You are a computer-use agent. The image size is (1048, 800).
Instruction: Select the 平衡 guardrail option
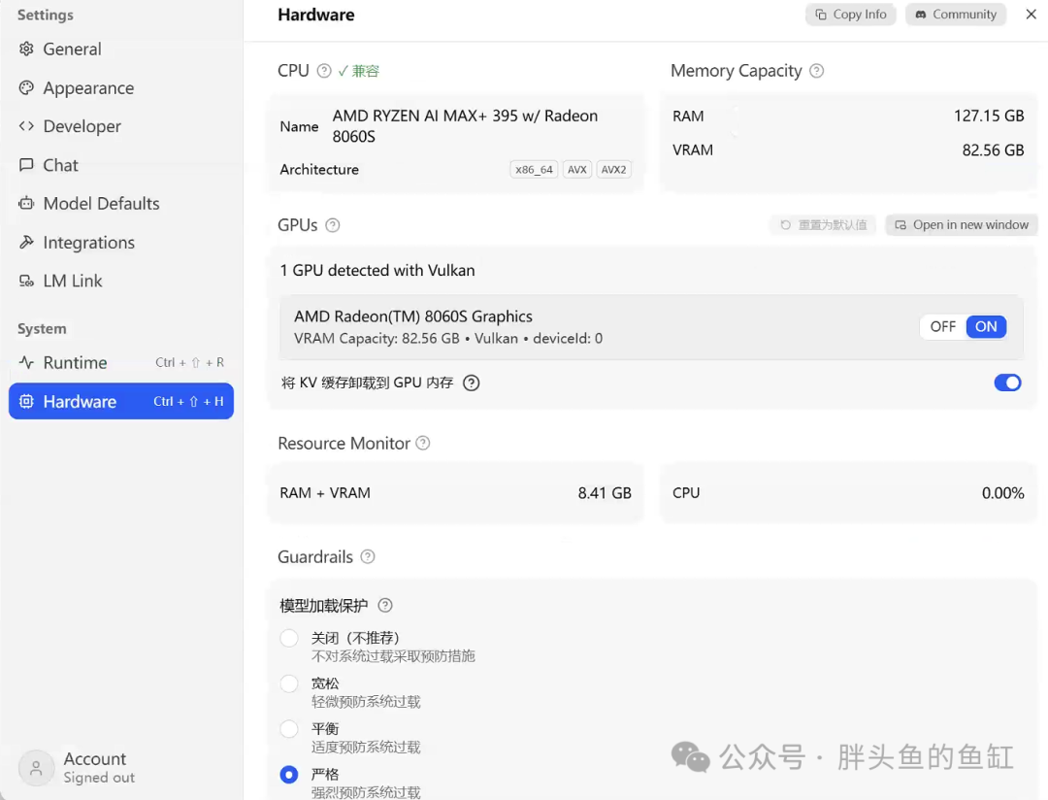point(289,729)
